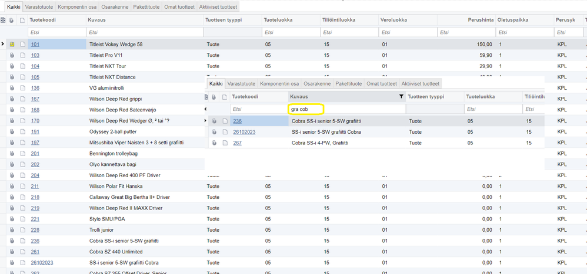Expand the row arrow beside product 101
The image size is (587, 274).
[3, 44]
